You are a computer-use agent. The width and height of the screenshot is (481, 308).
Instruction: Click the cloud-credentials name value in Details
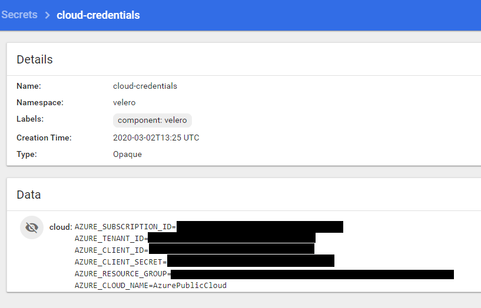[145, 86]
